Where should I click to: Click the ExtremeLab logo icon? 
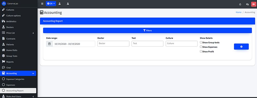4,3
